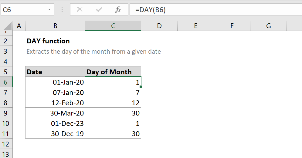Select row 11 header
This screenshot has height=158, width=302.
pos(6,133)
